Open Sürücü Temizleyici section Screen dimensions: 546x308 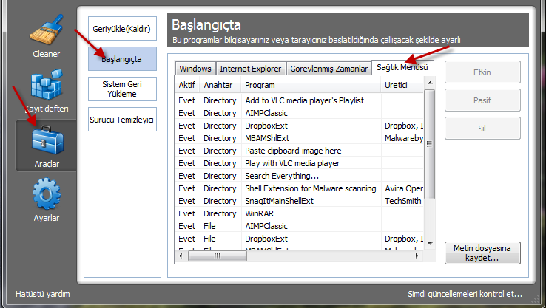[122, 119]
